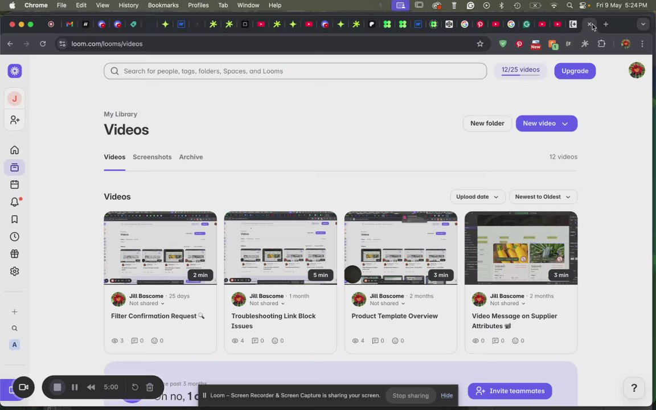Rewind the Loom recording

tap(91, 387)
